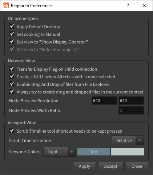
Task: Close the Regnareb Preferences window
Action: point(144,5)
